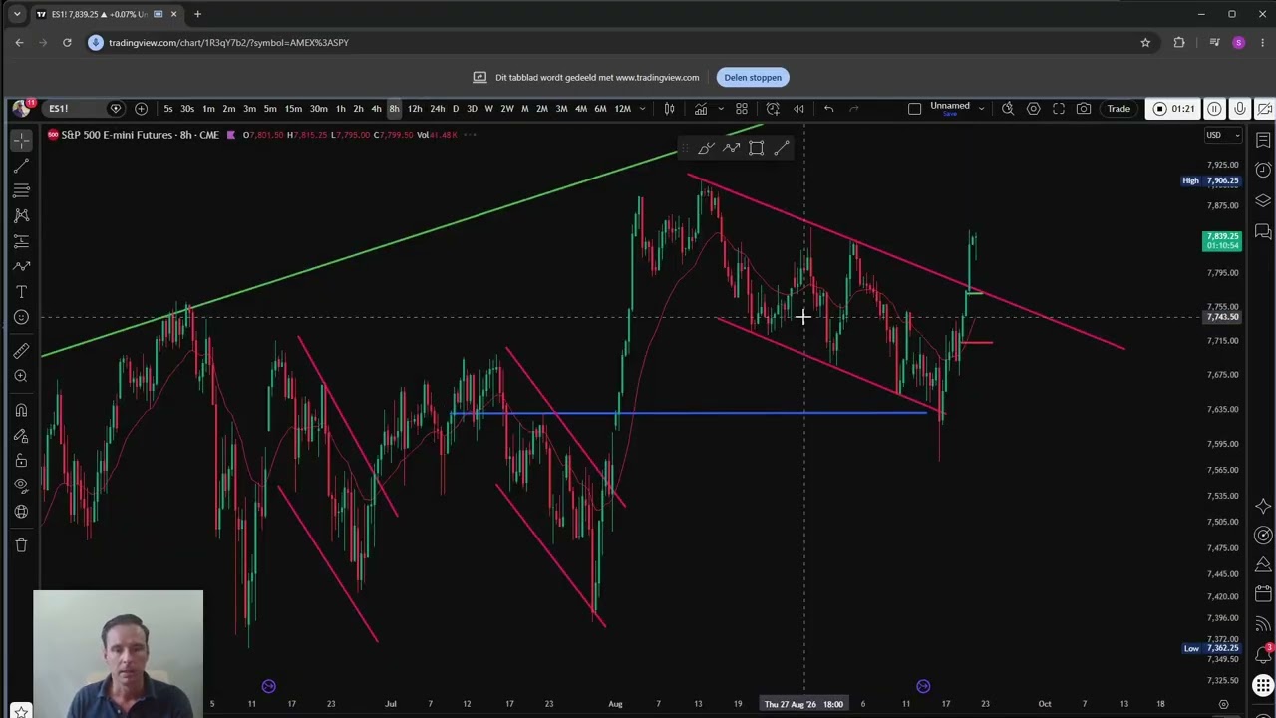Select the 4h timeframe
The width and height of the screenshot is (1276, 718).
point(376,109)
